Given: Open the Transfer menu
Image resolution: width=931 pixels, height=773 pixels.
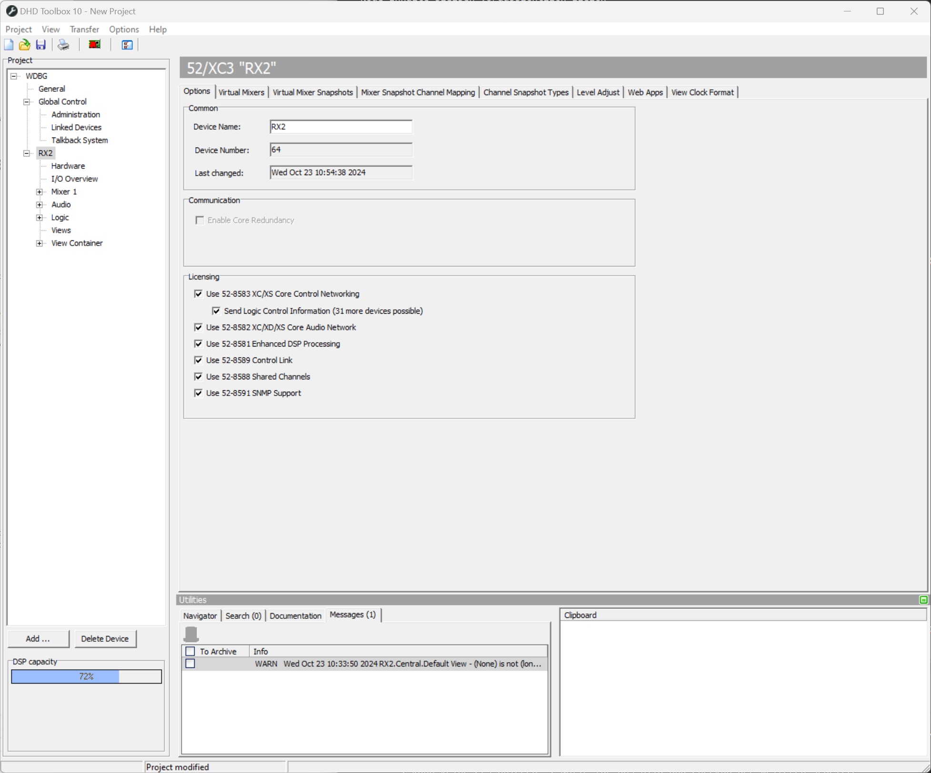Looking at the screenshot, I should 84,29.
